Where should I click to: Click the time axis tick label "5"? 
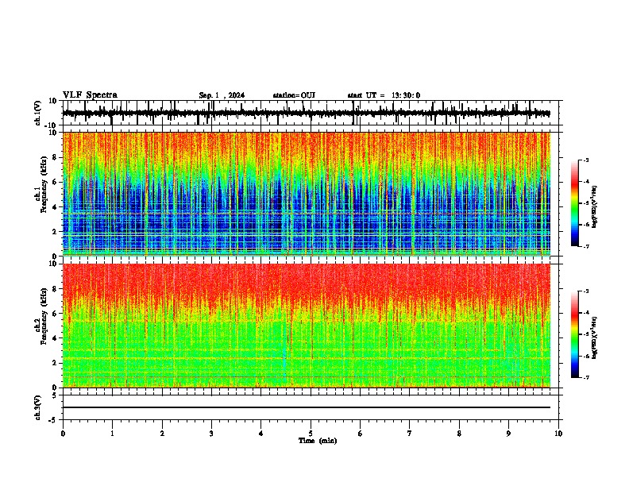(311, 434)
